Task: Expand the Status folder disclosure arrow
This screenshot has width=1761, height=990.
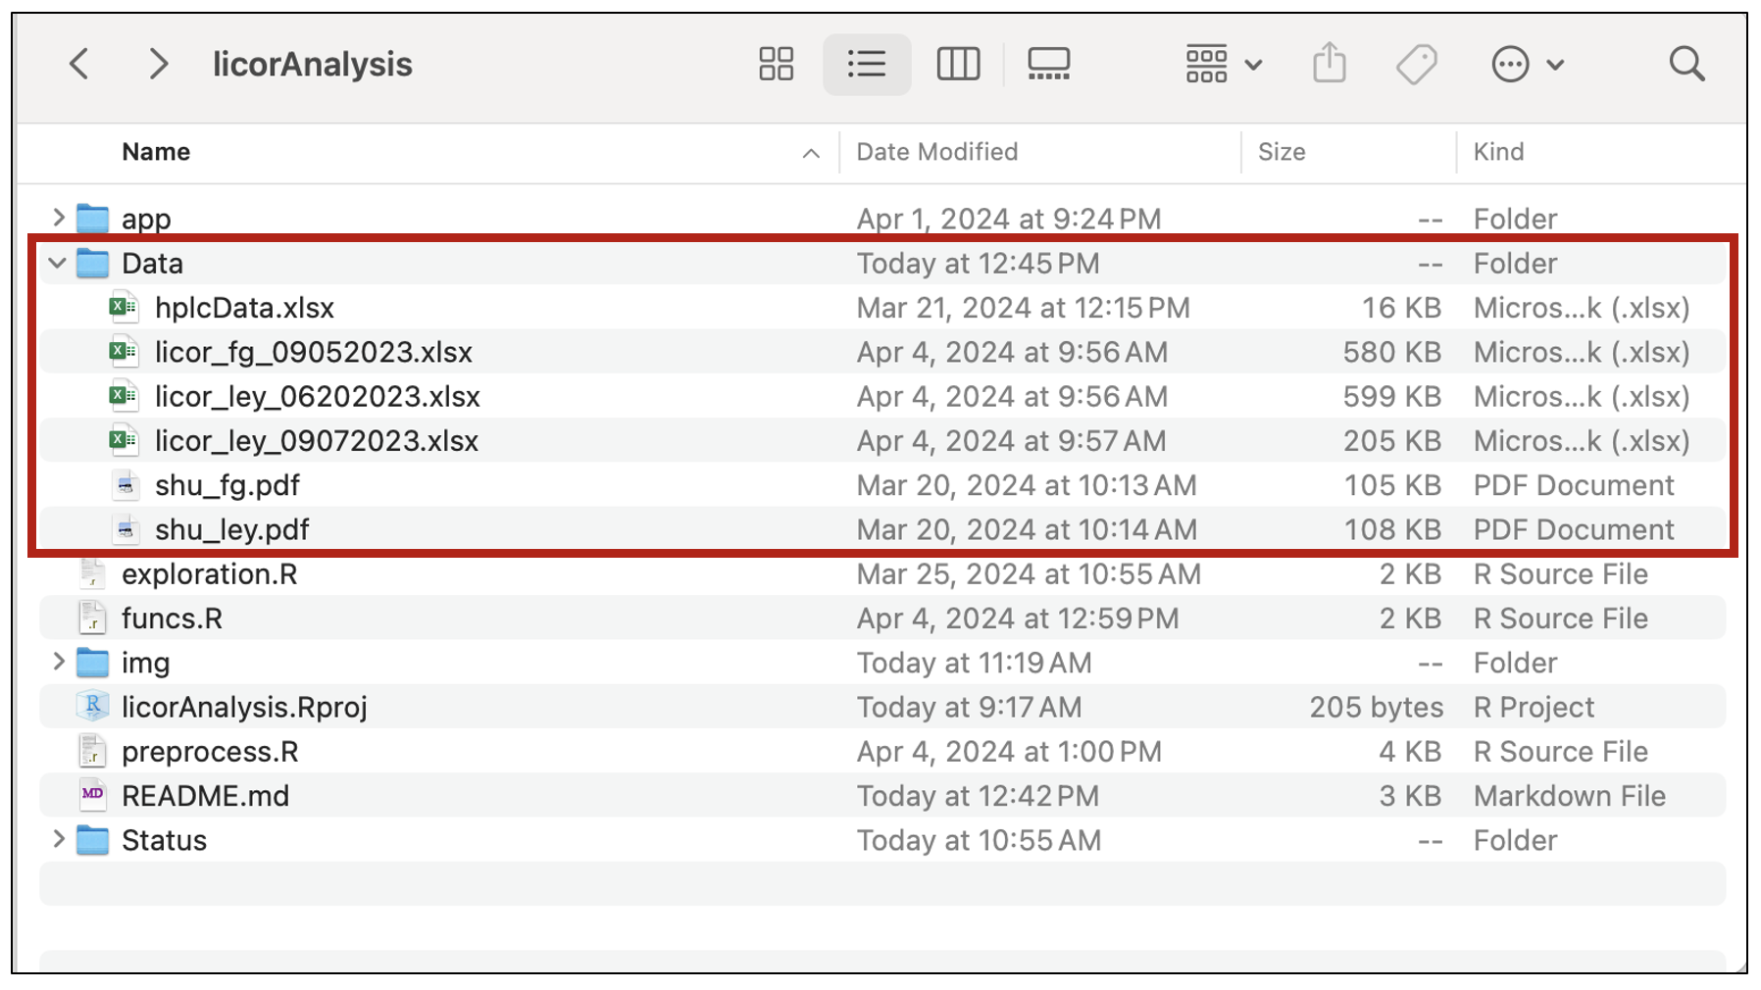Action: (58, 840)
